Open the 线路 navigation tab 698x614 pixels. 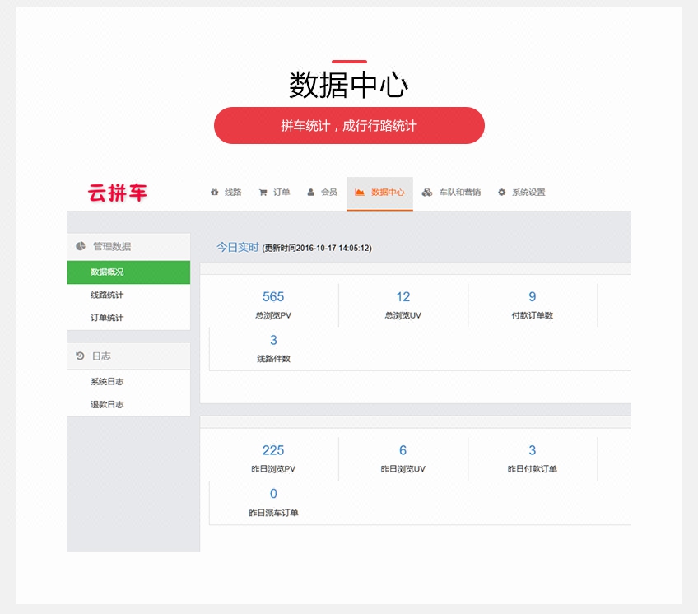pyautogui.click(x=226, y=193)
